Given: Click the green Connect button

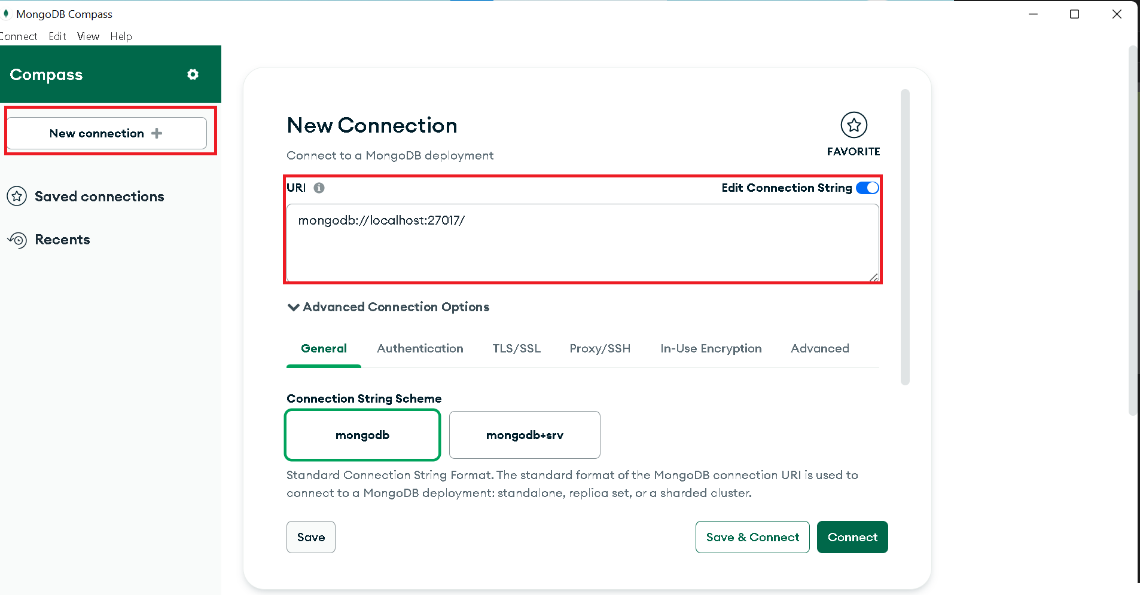Looking at the screenshot, I should 852,537.
